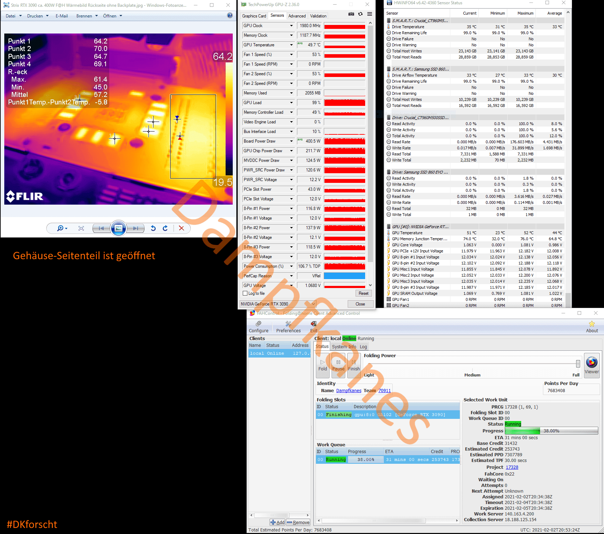The width and height of the screenshot is (604, 534).
Task: Click GPU-Z refresh icon
Action: point(361,14)
